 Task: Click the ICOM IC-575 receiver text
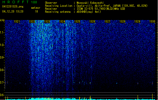[x=101, y=9]
